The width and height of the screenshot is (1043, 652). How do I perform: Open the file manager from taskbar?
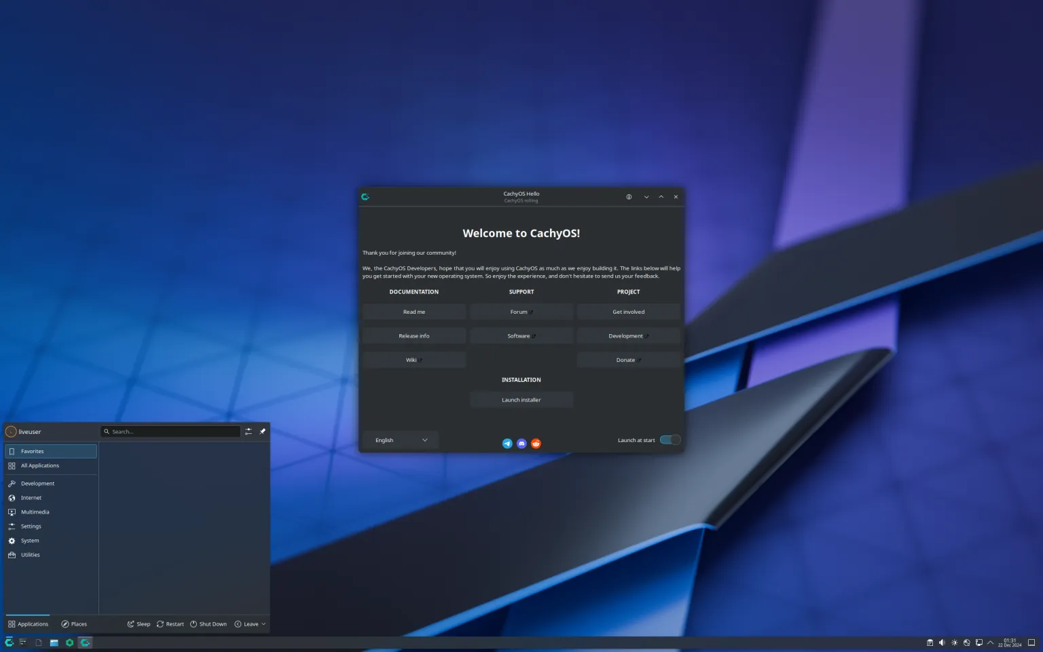(x=54, y=642)
